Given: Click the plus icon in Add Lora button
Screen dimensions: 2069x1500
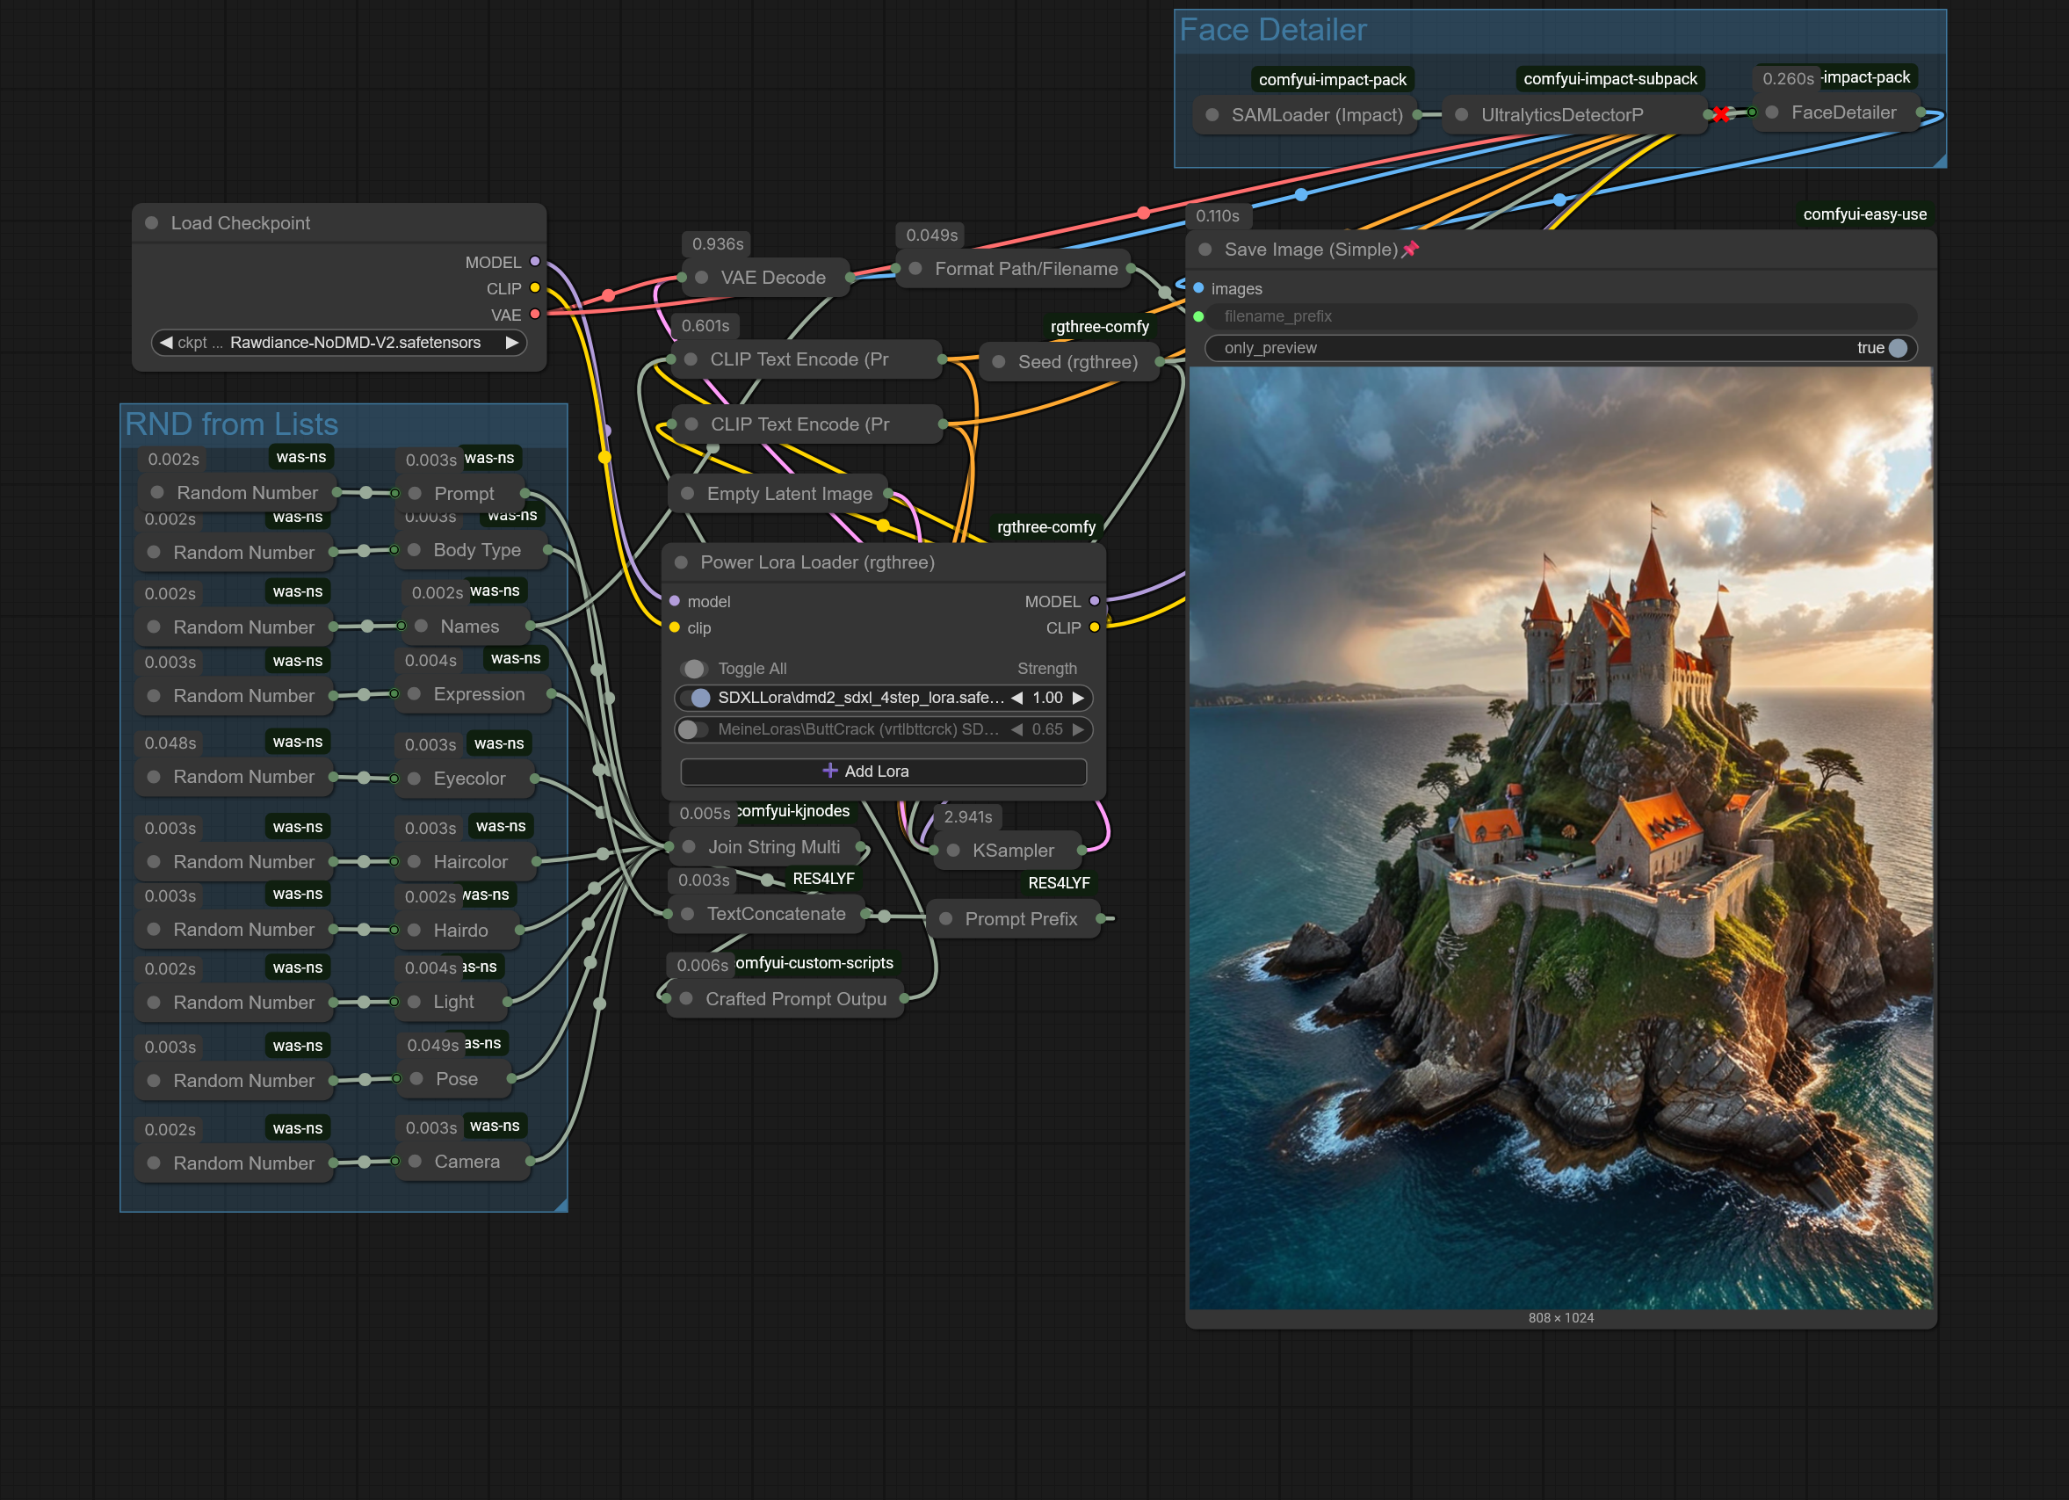Looking at the screenshot, I should [x=829, y=771].
